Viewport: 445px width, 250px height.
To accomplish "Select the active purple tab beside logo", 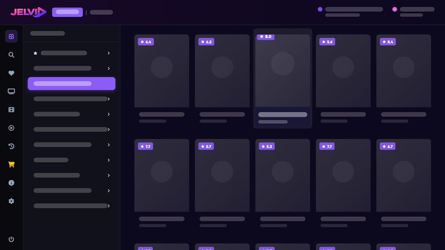I will coord(68,12).
